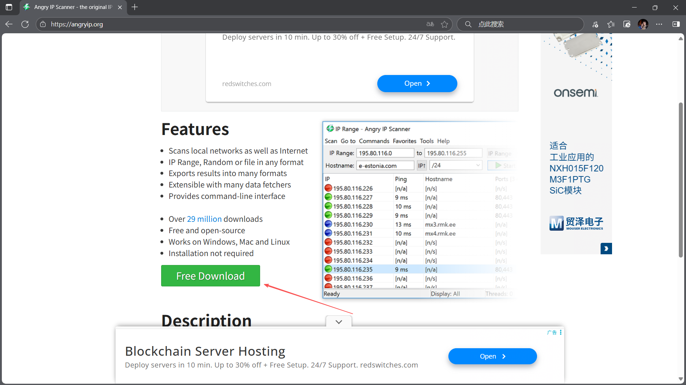Reload the page with refresh icon
The width and height of the screenshot is (686, 385).
click(x=25, y=24)
